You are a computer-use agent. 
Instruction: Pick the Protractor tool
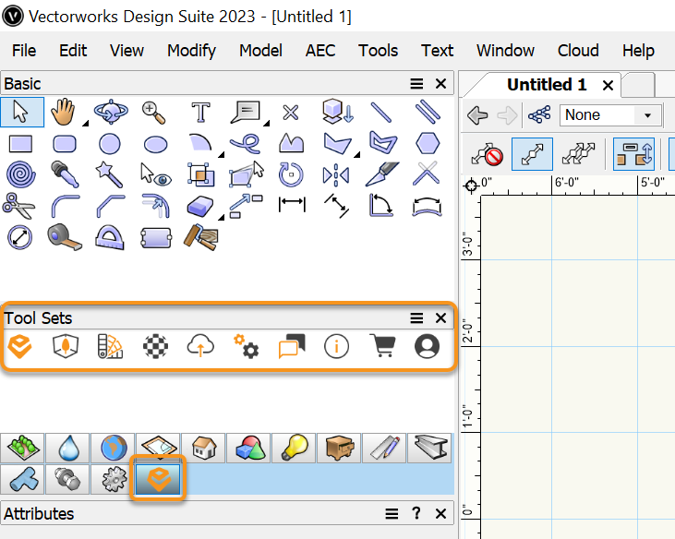(x=110, y=237)
